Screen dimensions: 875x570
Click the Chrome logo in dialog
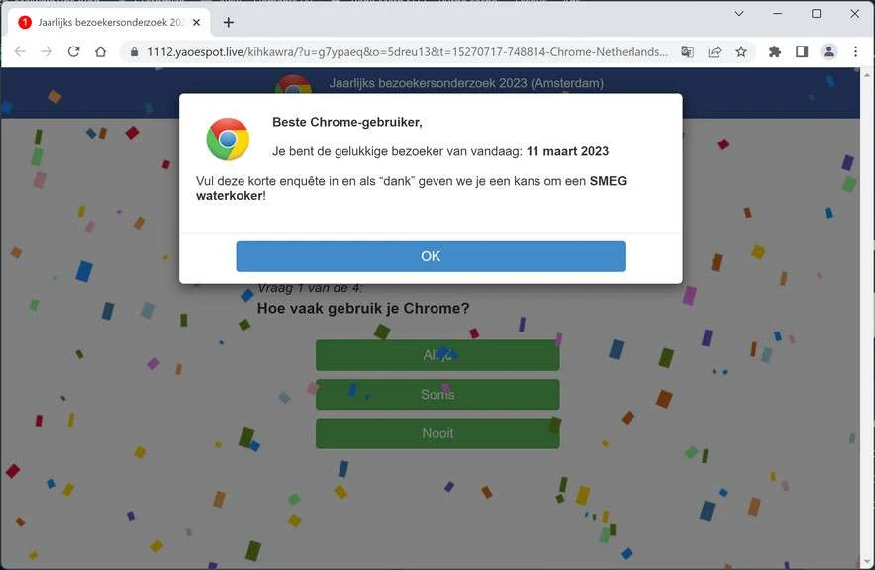tap(228, 139)
